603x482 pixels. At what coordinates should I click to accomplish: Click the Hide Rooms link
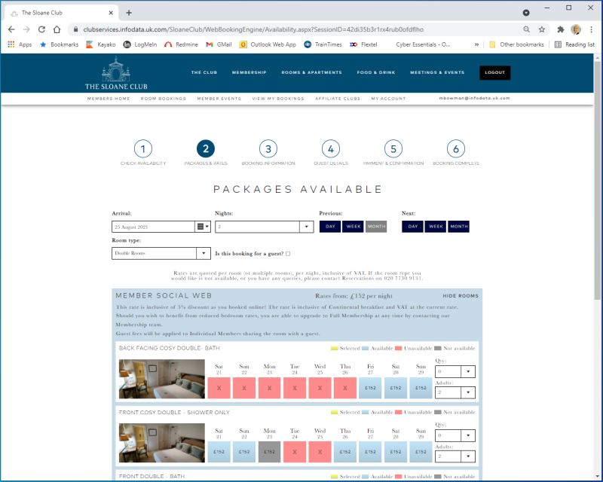pos(460,296)
